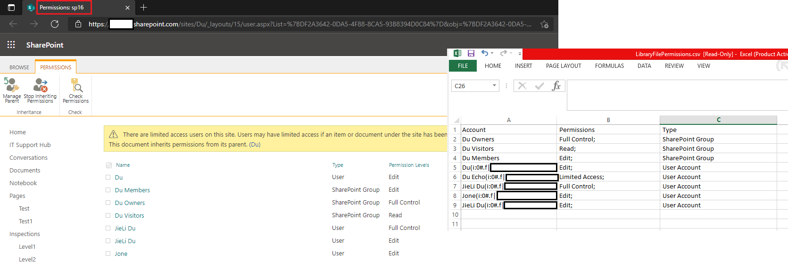Open the IT Support Hub link
Image resolution: width=788 pixels, height=270 pixels.
pyautogui.click(x=30, y=145)
